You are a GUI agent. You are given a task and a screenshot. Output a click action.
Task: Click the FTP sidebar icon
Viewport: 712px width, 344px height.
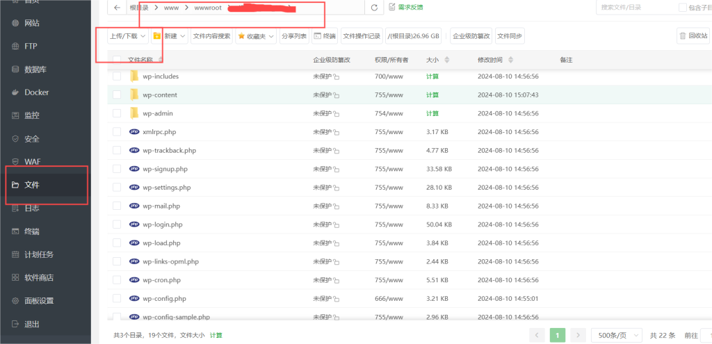click(15, 47)
